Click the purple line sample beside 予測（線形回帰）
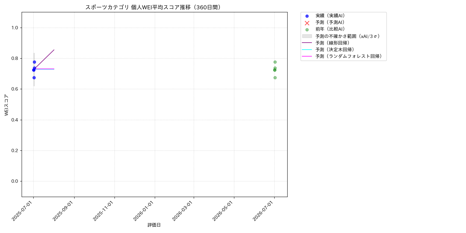Screen dimensions: 466x233 [x=307, y=43]
